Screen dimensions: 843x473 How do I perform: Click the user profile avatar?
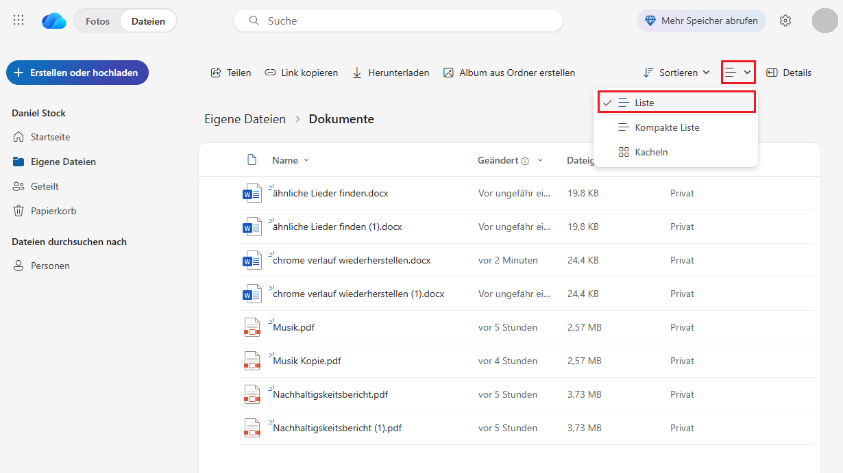pyautogui.click(x=824, y=21)
